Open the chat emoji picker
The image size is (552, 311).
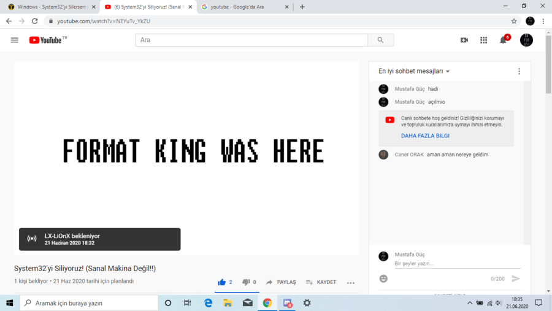click(x=383, y=278)
